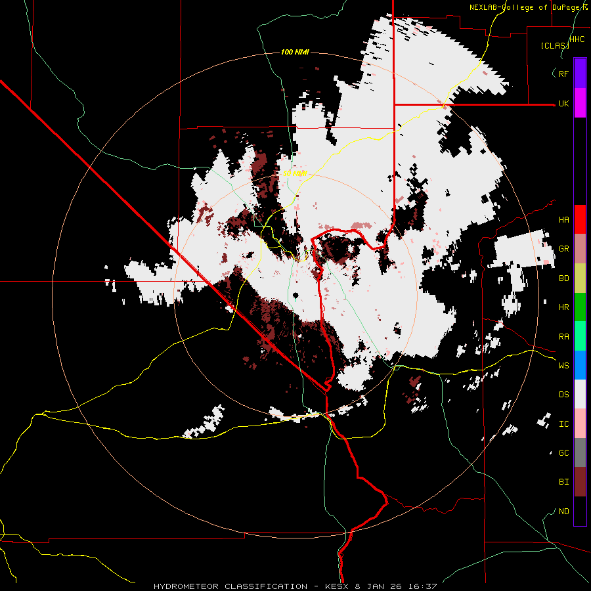Click the black radar site dot at map center
This screenshot has height=591, width=591.
pos(295,295)
